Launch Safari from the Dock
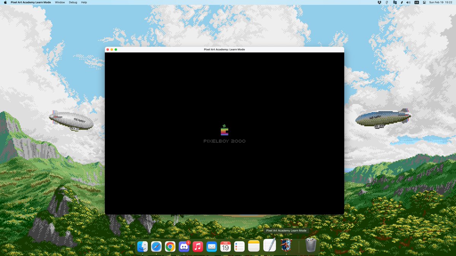This screenshot has height=256, width=456. [156, 246]
